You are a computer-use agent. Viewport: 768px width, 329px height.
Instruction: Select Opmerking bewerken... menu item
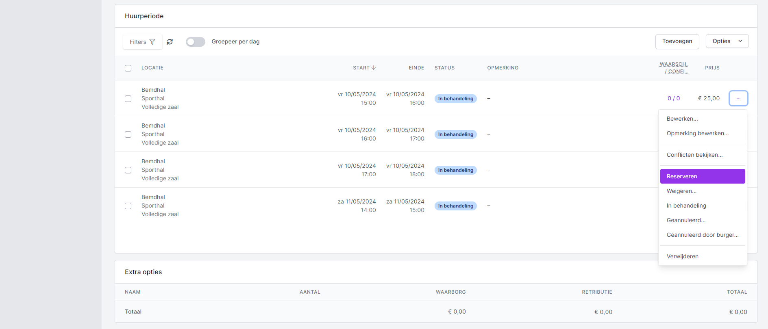click(698, 133)
